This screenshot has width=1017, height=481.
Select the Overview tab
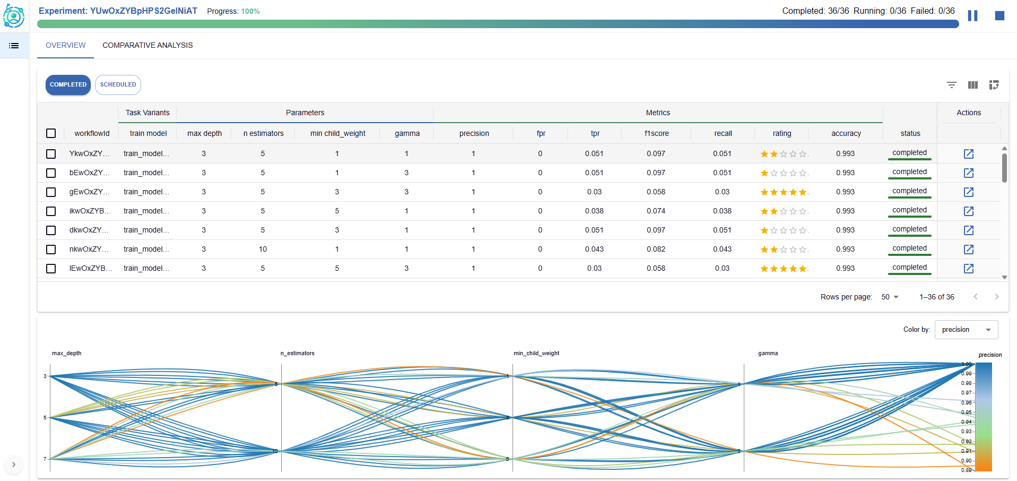[x=65, y=46]
